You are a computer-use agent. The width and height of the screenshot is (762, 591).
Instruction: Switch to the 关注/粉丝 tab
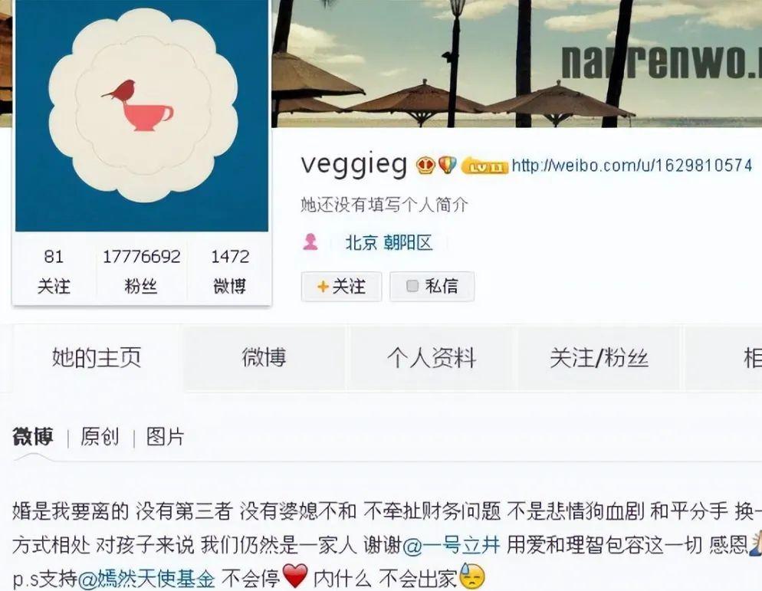[599, 358]
